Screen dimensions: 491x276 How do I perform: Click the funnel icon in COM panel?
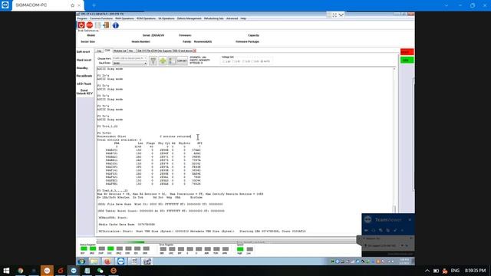pos(153,61)
